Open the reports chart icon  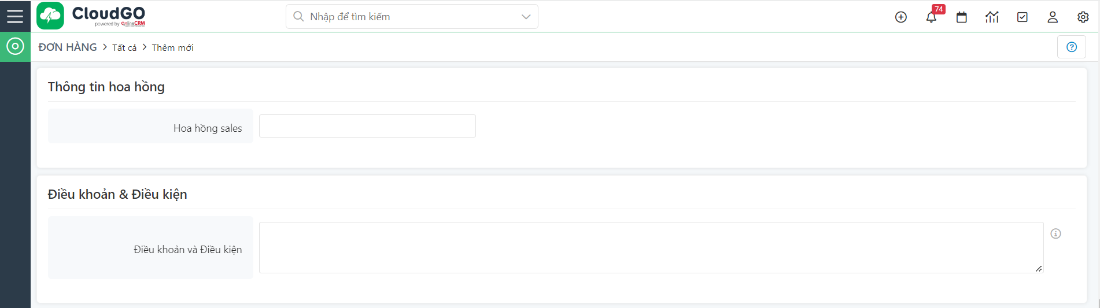click(992, 17)
